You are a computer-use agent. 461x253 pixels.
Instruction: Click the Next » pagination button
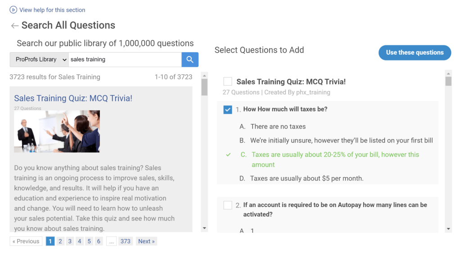[x=146, y=241]
